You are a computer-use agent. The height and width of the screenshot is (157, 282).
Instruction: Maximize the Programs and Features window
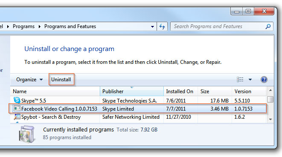tap(248, 11)
